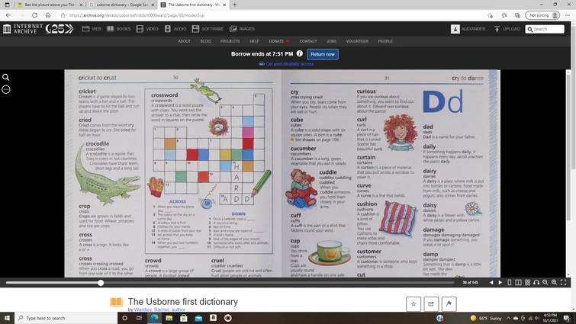576x324 pixels.
Task: Switch to the 'usborne dictionary - Google Search' tab
Action: pos(122,5)
